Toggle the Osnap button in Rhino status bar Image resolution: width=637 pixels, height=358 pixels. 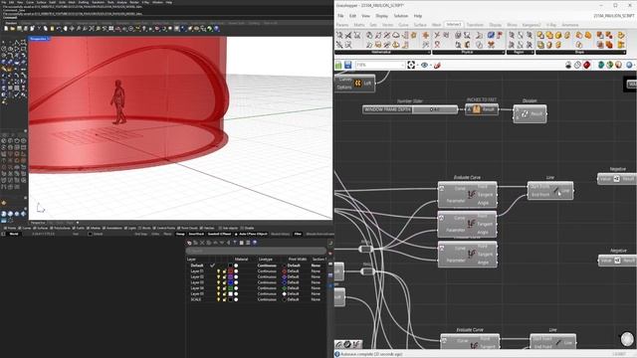pos(180,235)
